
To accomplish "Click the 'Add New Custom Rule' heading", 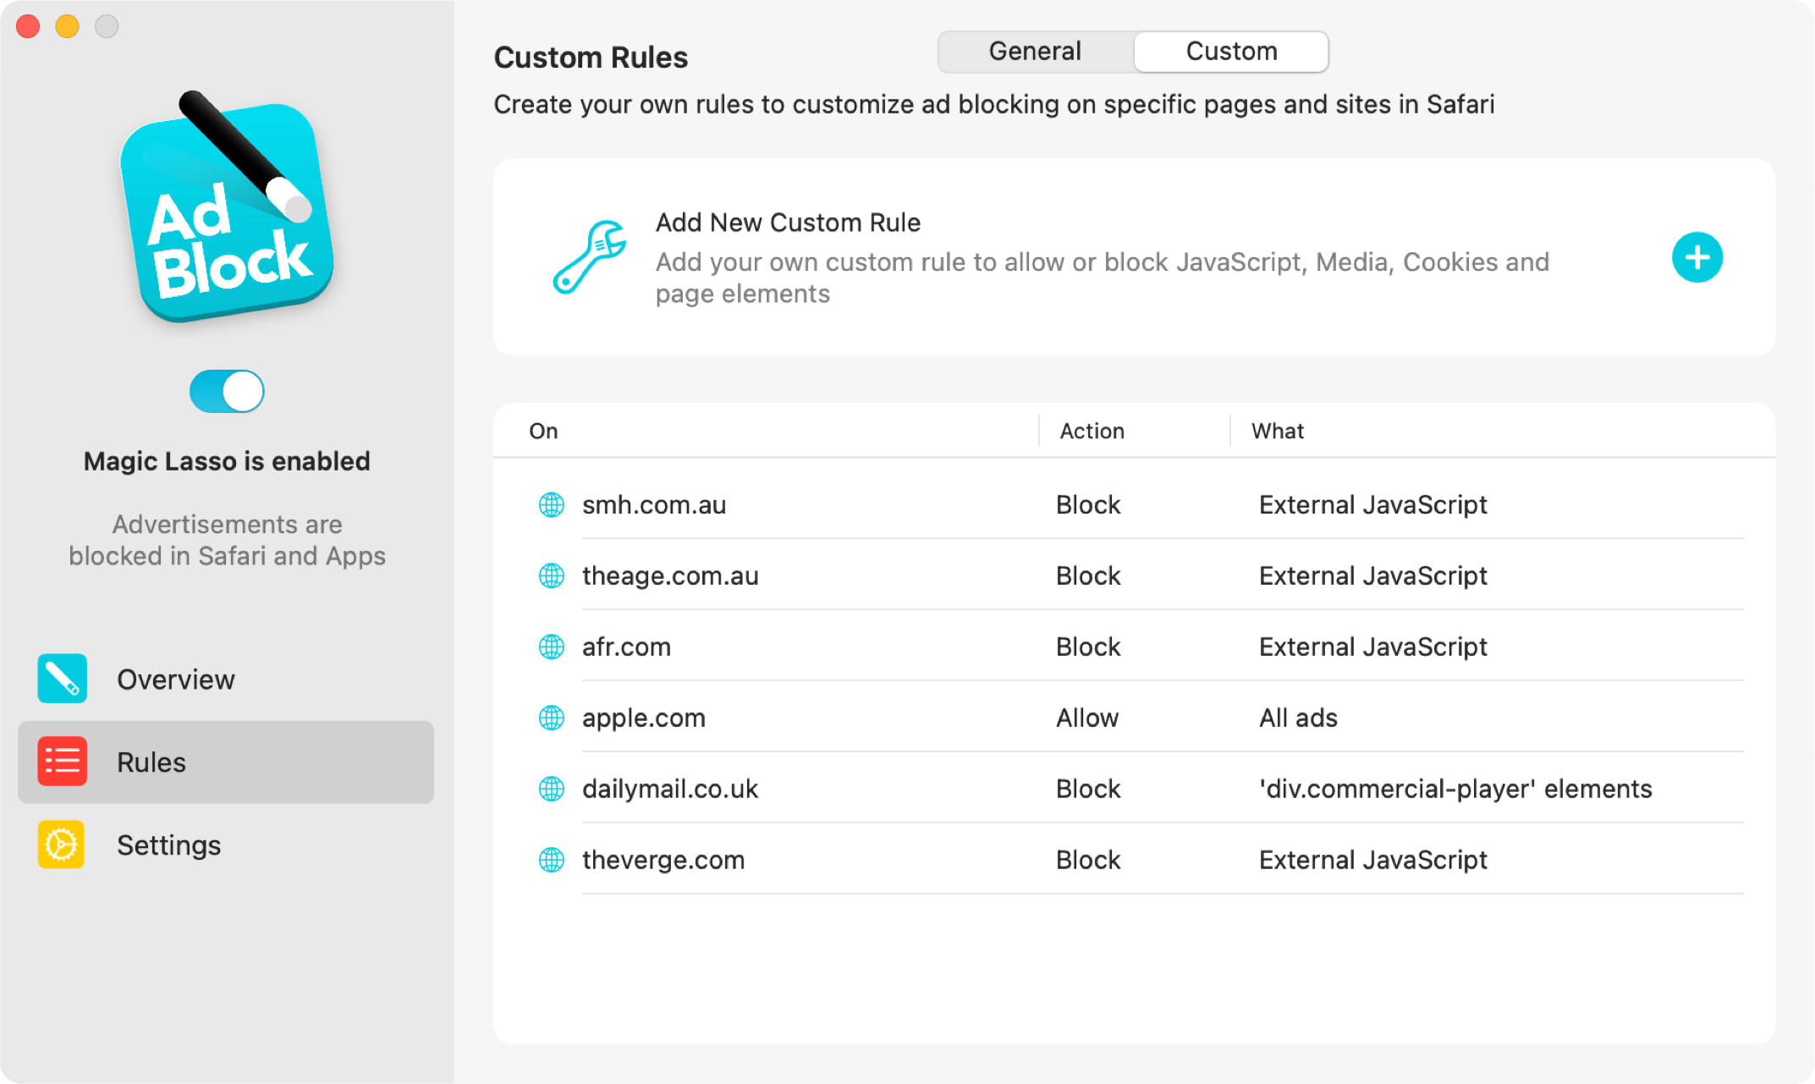I will click(788, 223).
